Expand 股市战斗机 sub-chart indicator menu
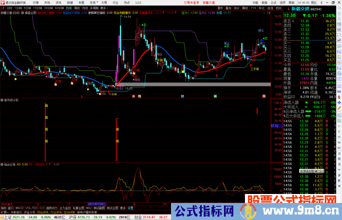This screenshot has width=342, height=220. tap(2, 100)
